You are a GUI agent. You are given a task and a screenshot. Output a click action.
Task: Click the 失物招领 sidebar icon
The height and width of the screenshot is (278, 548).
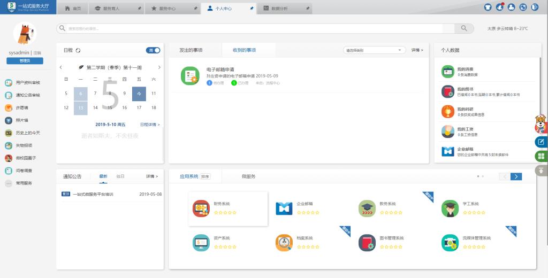click(x=9, y=145)
